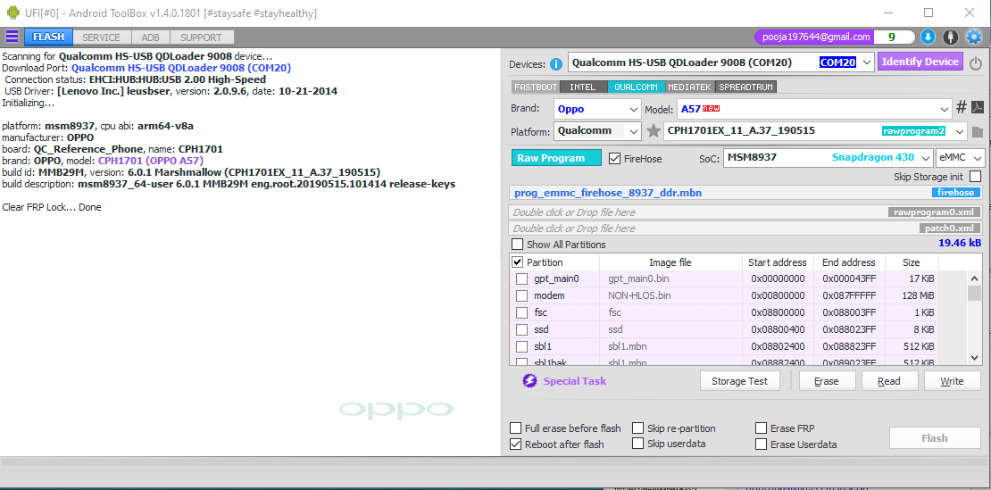The height and width of the screenshot is (490, 991).
Task: Click the patch0.xml file drop field
Action: coord(745,228)
